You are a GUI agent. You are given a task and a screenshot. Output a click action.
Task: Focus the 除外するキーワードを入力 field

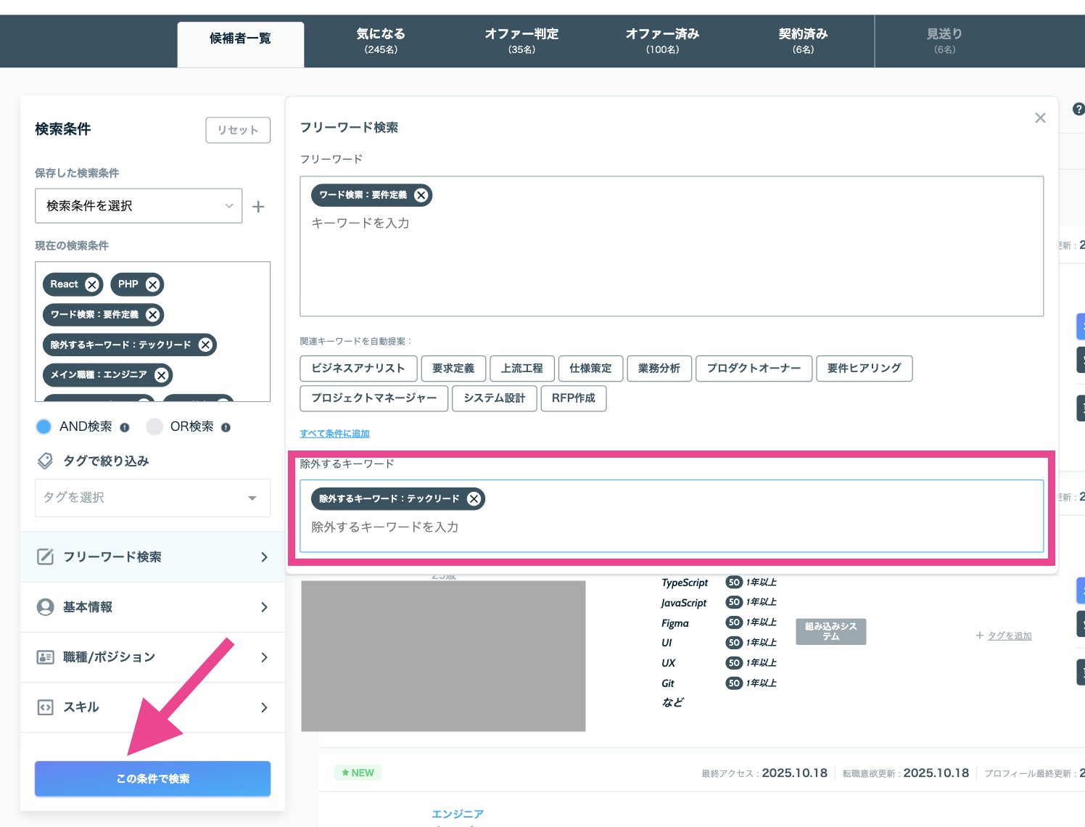pos(672,516)
